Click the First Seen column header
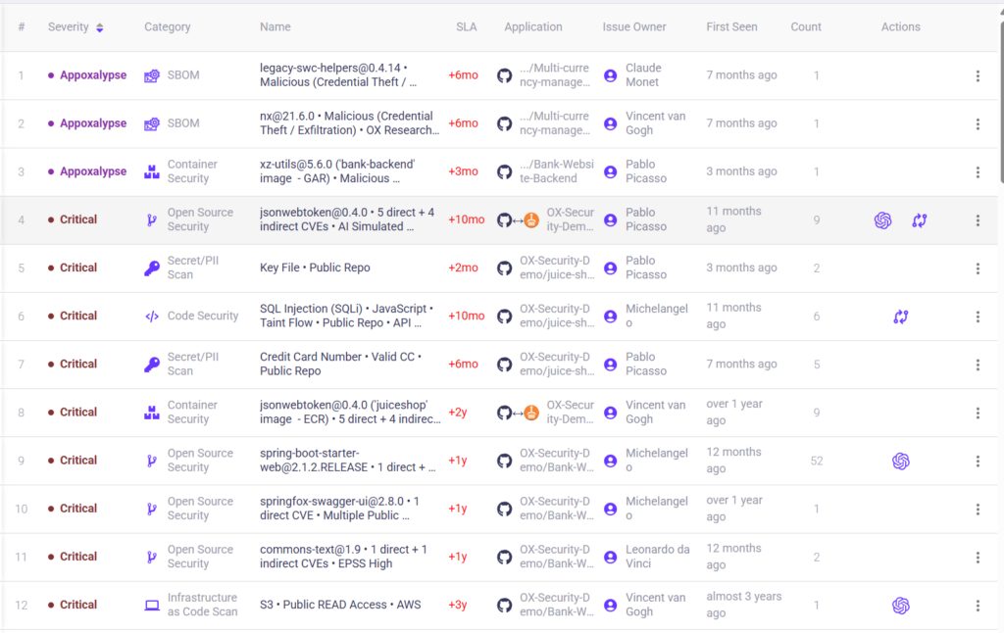This screenshot has width=1004, height=633. (x=731, y=26)
